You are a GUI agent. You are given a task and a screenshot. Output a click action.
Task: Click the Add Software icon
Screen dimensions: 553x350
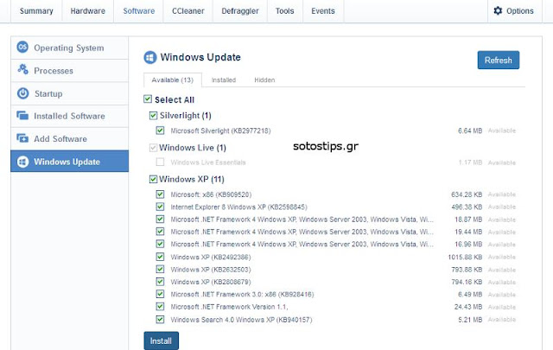coord(22,138)
